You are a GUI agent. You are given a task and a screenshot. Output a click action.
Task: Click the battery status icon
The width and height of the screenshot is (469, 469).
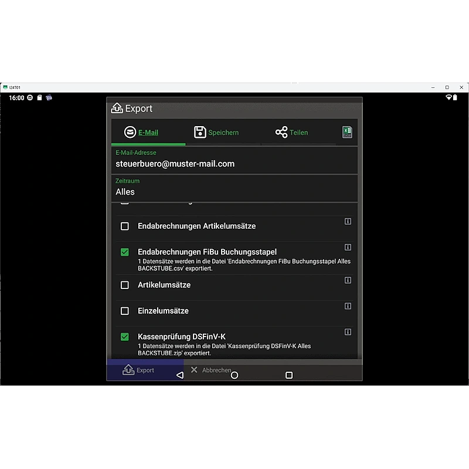(455, 97)
